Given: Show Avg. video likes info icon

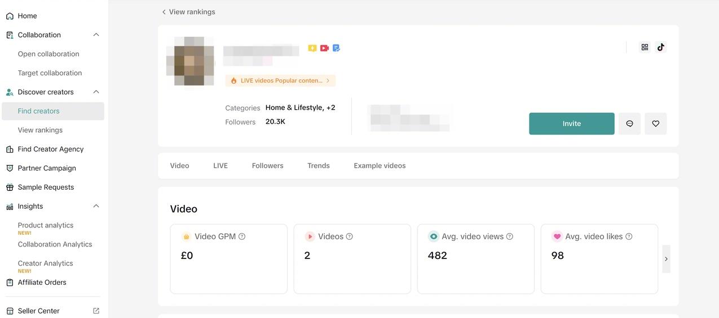Looking at the screenshot, I should (x=629, y=236).
